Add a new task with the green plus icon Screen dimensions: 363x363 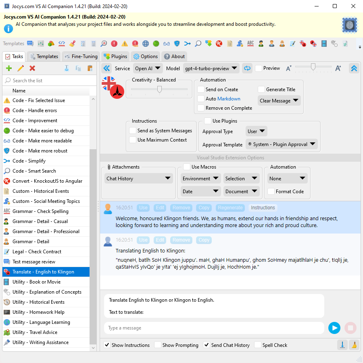[x=9, y=68]
